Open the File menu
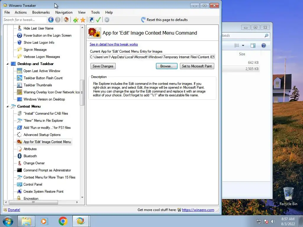Screen dimensions: 303x227 [x=7, y=12]
